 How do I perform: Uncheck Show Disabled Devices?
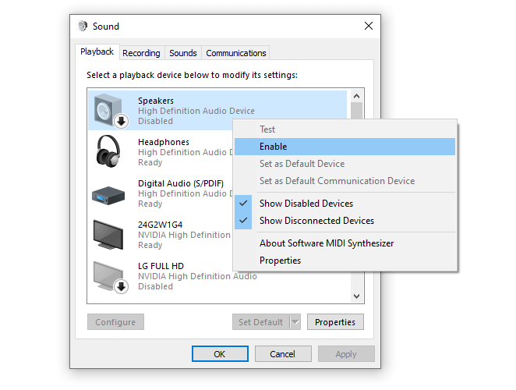[243, 204]
